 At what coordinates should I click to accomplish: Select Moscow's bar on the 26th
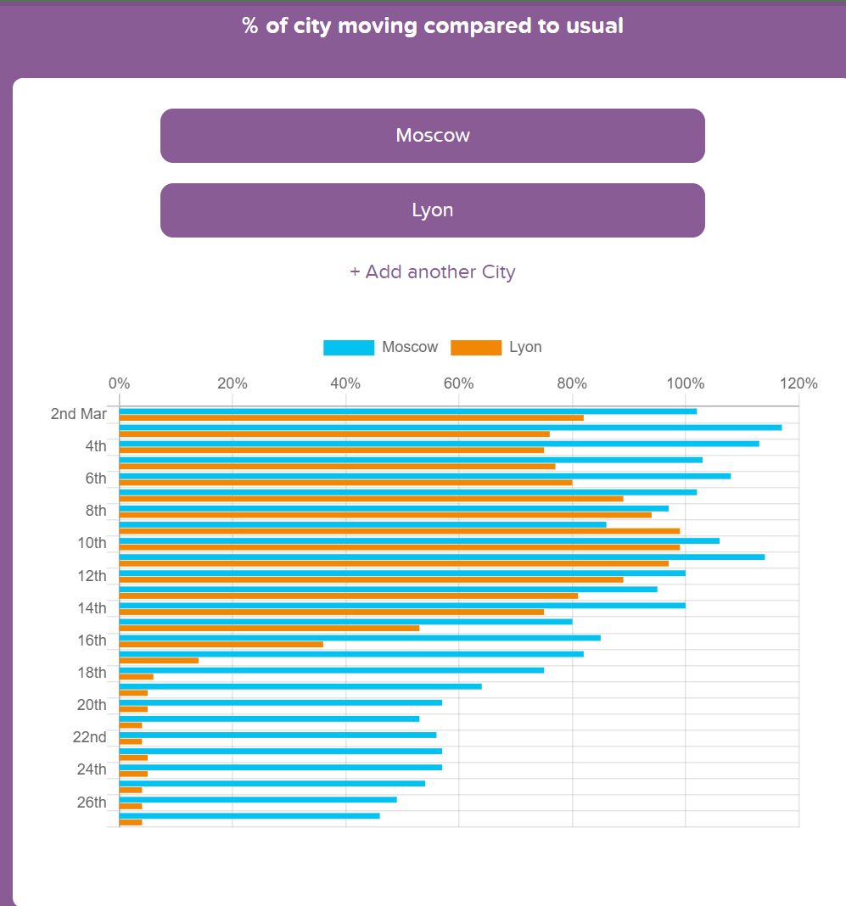point(258,800)
